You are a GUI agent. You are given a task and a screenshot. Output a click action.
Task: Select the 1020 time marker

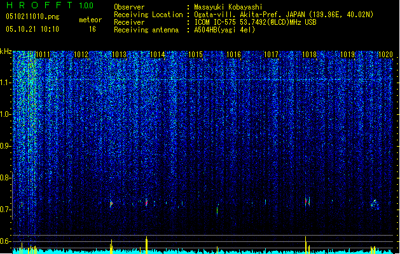[x=385, y=55]
